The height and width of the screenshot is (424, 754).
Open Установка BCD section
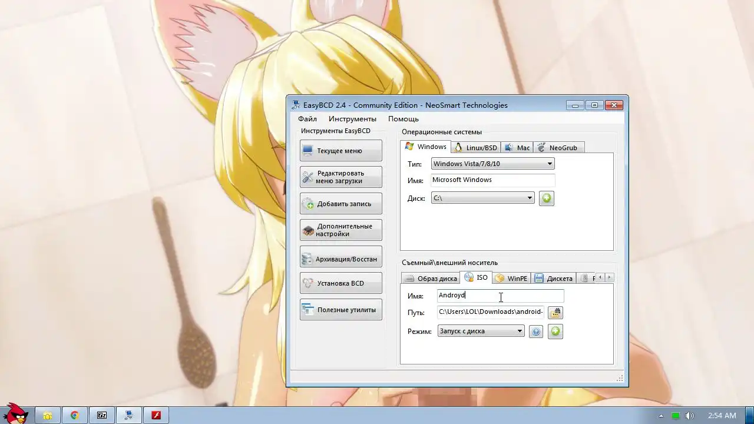pos(340,283)
